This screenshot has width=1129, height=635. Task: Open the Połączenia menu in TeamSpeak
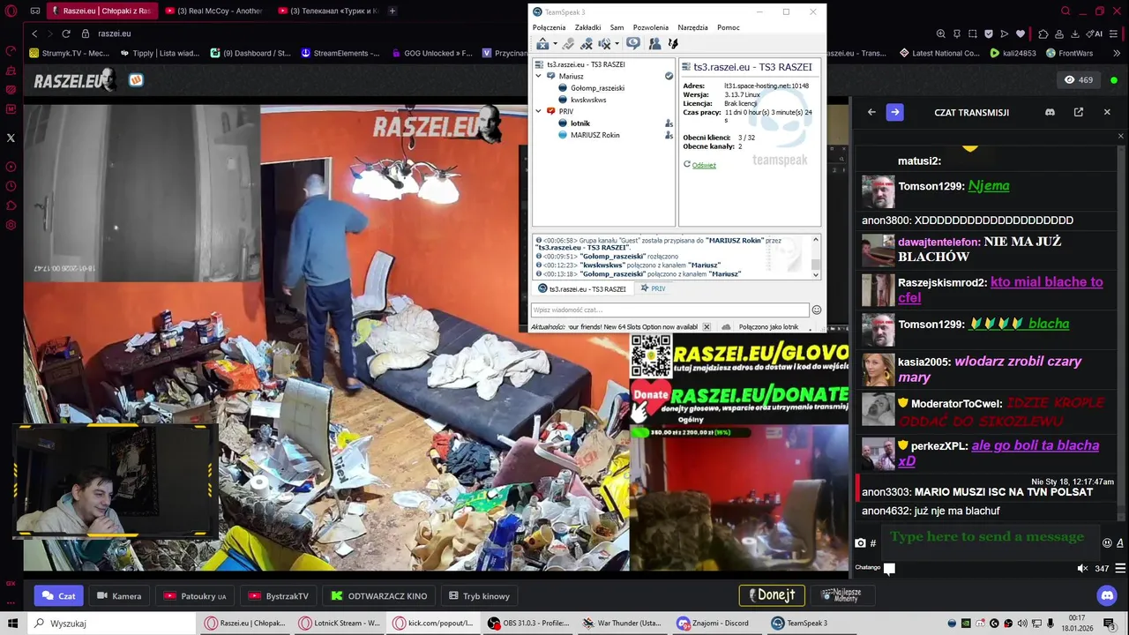[x=550, y=27]
